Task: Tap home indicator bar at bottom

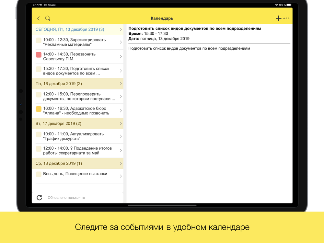Action: 162,205
